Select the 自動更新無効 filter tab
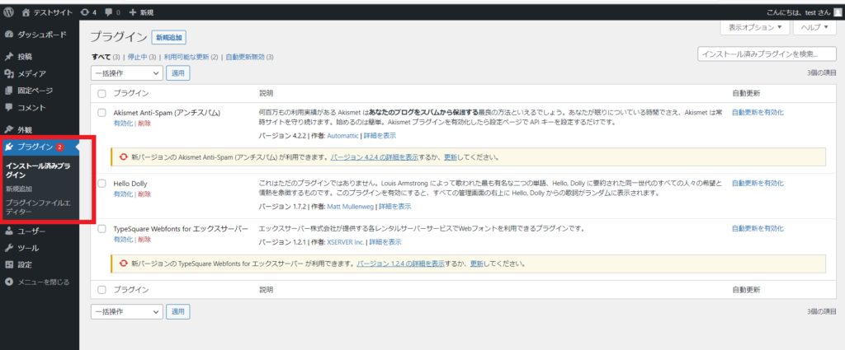The height and width of the screenshot is (350, 845). (x=245, y=57)
